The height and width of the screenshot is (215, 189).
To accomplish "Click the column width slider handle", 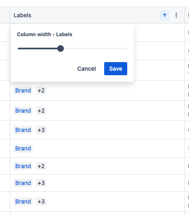I will point(61,49).
